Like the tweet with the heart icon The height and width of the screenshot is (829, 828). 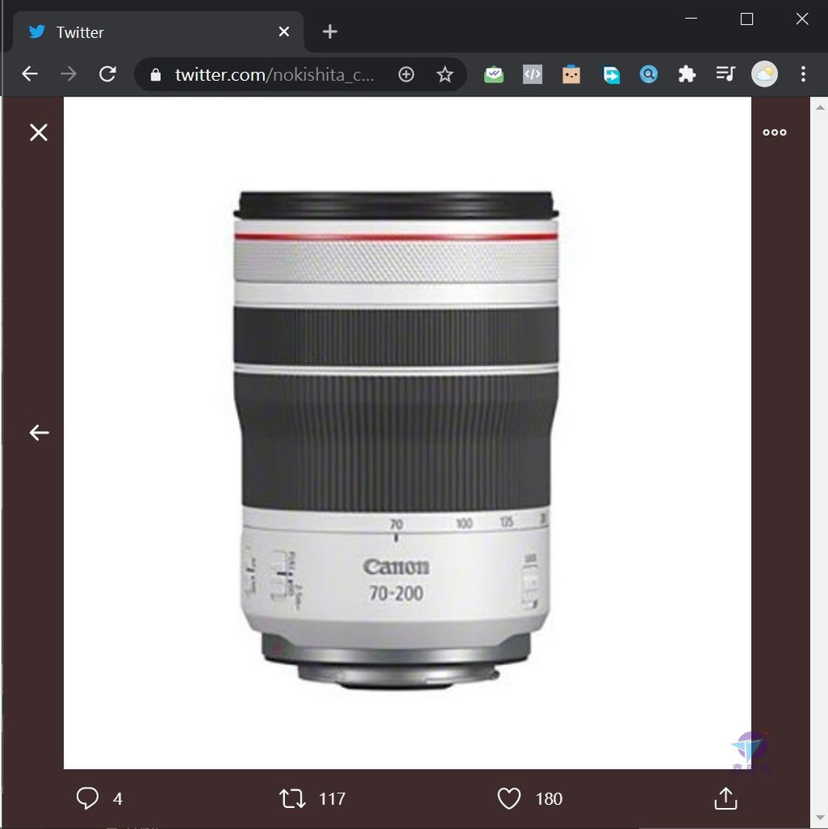click(509, 798)
